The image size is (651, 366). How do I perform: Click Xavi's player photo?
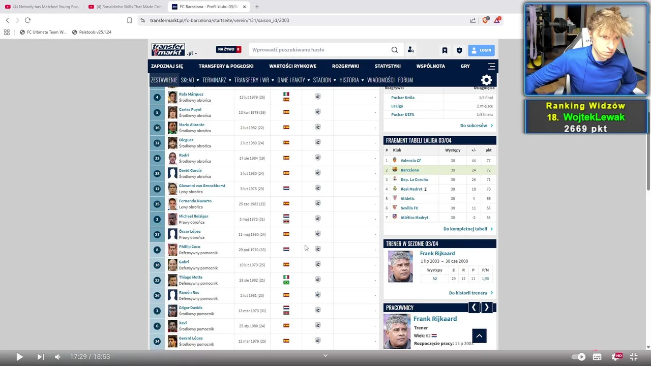click(172, 326)
